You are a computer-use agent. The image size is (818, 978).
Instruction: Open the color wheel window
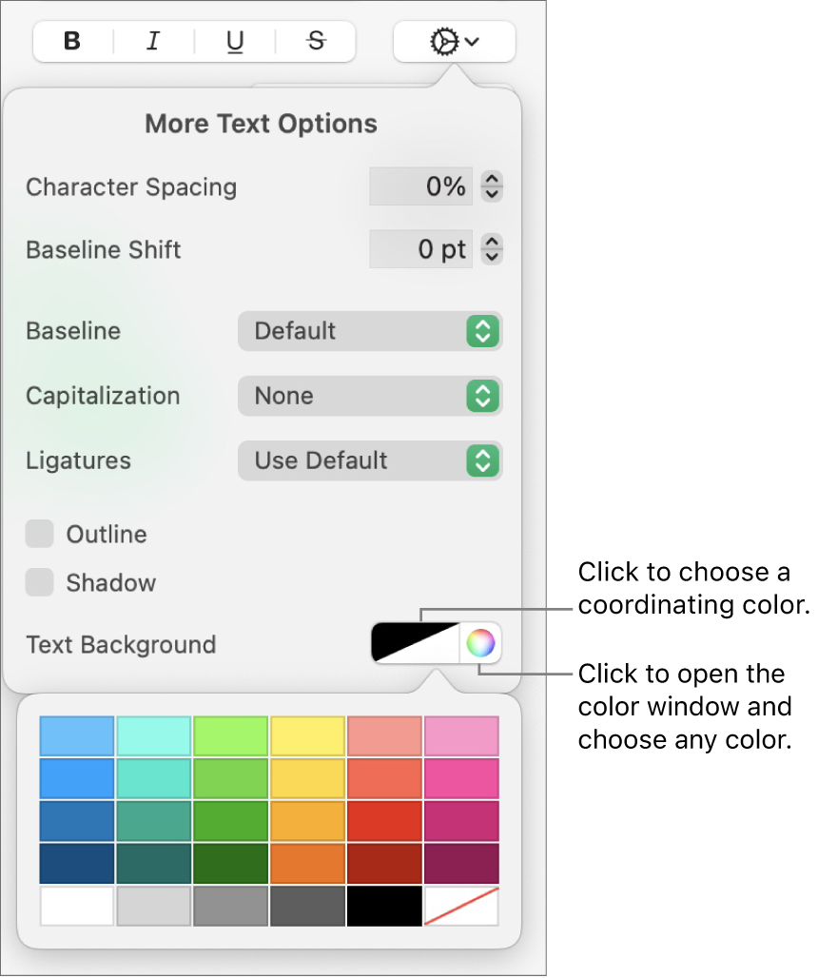[481, 644]
